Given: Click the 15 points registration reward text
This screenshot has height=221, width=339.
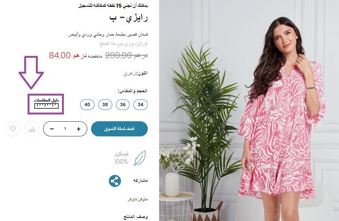Looking at the screenshot, I should (113, 6).
